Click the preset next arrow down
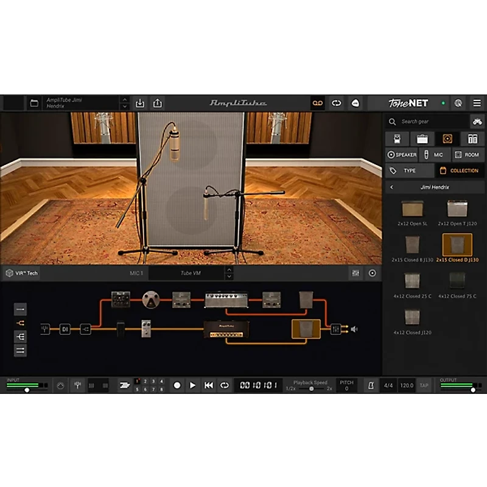487x487 pixels. point(125,107)
